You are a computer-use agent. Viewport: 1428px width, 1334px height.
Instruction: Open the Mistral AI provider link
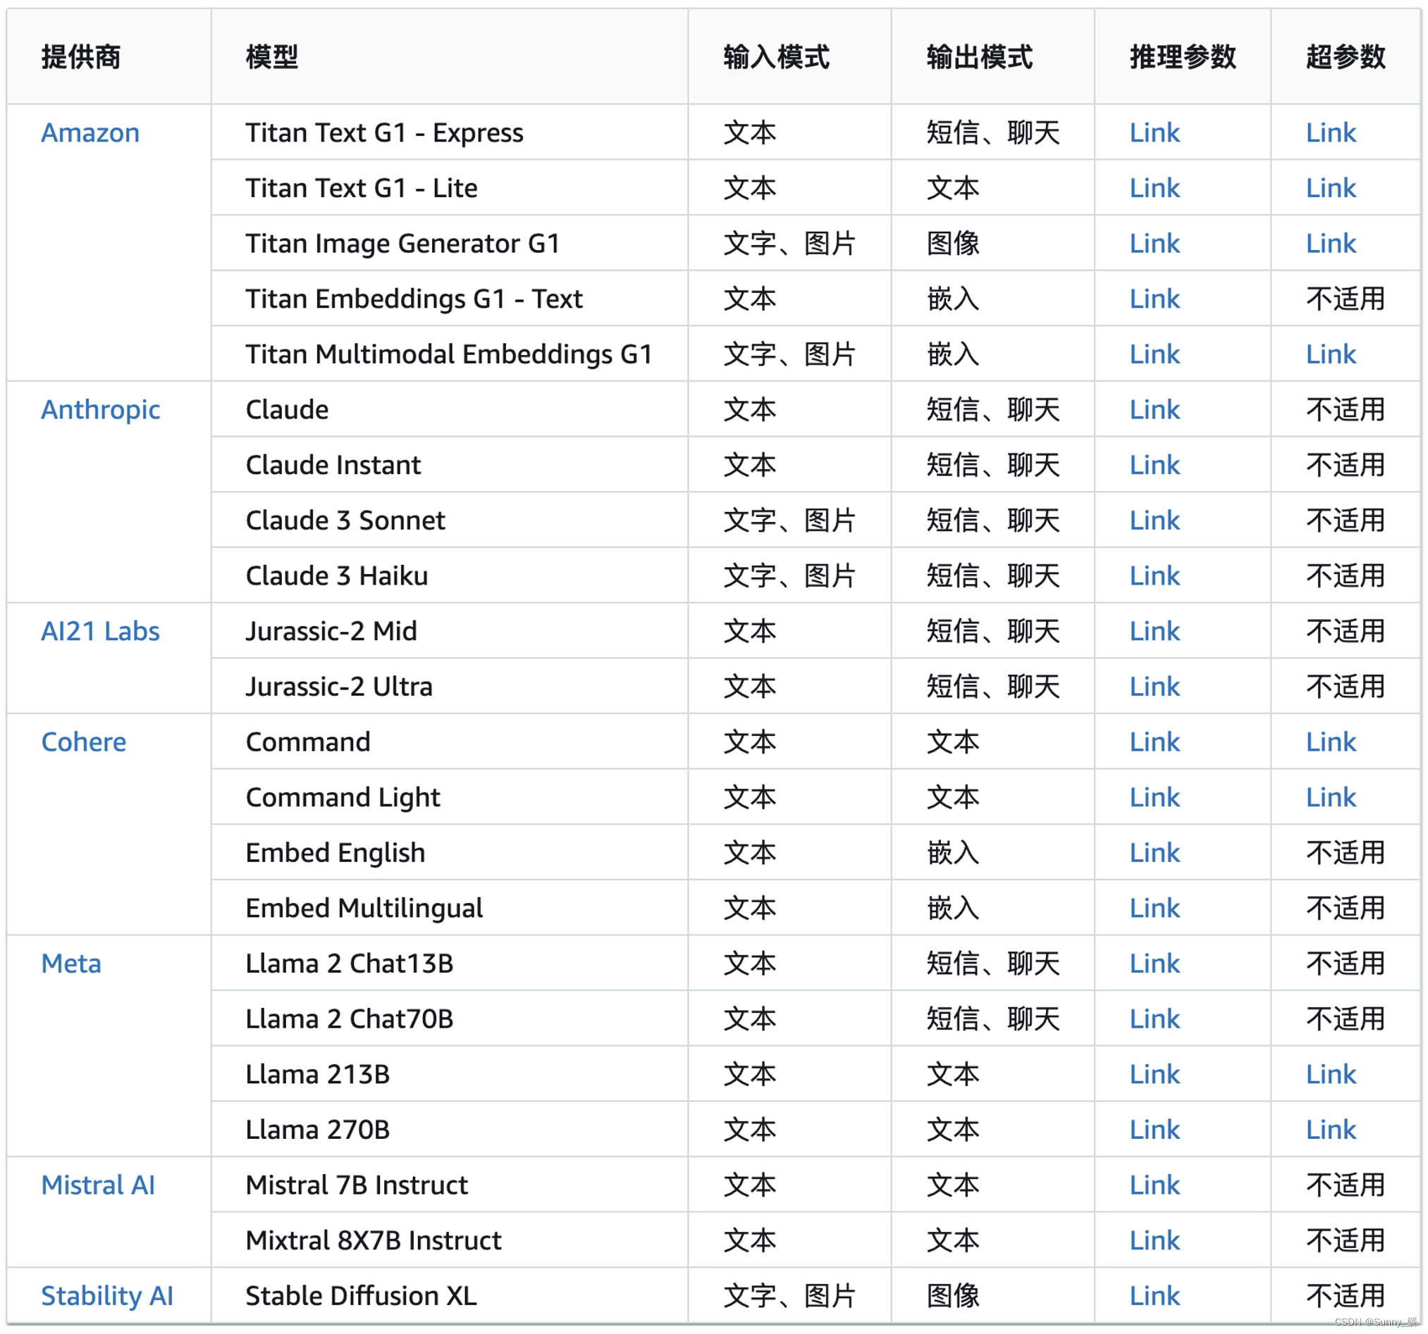pos(98,1185)
